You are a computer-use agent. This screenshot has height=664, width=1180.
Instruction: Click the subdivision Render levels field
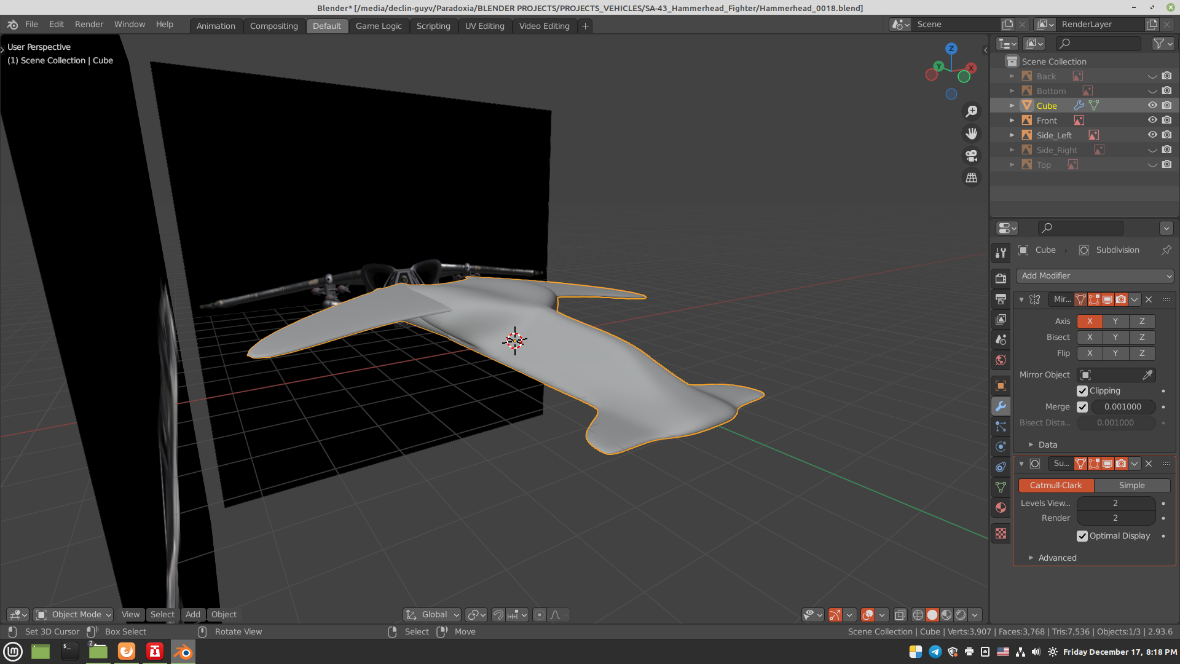1116,518
